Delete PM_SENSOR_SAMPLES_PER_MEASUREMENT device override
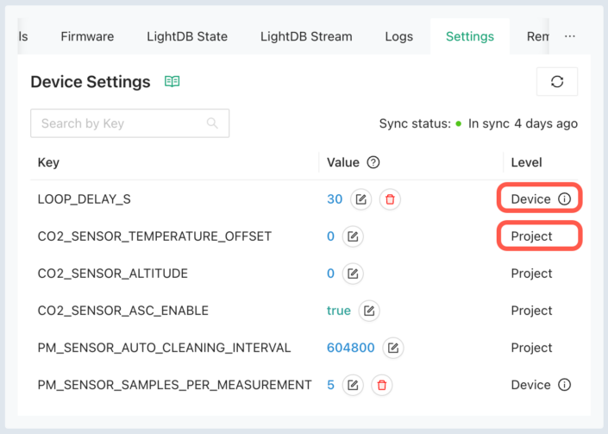608x434 pixels. coord(382,385)
